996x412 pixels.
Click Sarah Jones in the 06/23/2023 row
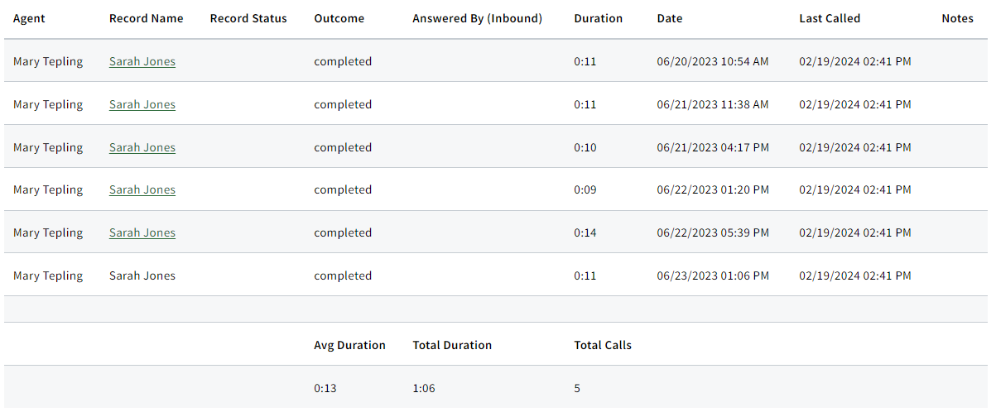pos(142,275)
